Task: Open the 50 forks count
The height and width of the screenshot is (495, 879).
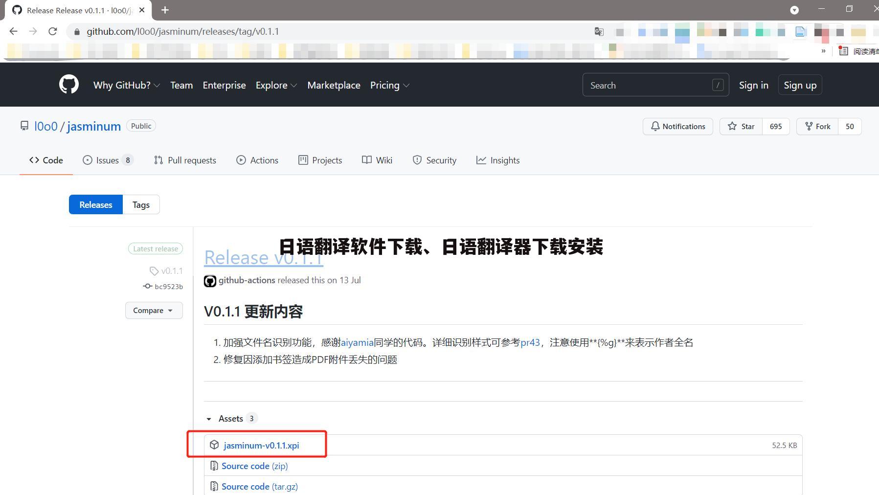Action: point(850,126)
